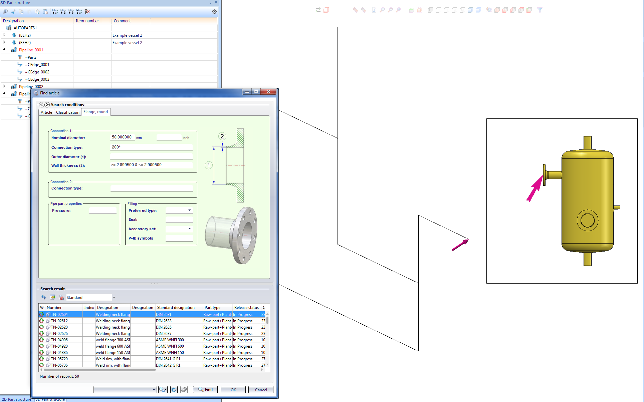Click the swap arrows icon above search results

43,297
